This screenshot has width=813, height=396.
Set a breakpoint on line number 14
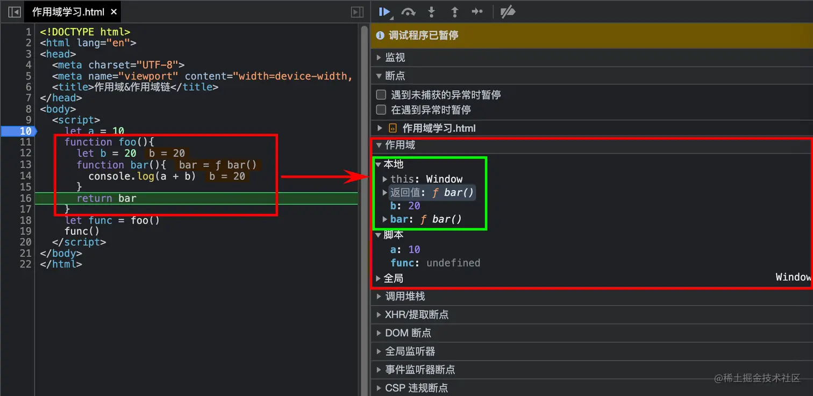(25, 176)
